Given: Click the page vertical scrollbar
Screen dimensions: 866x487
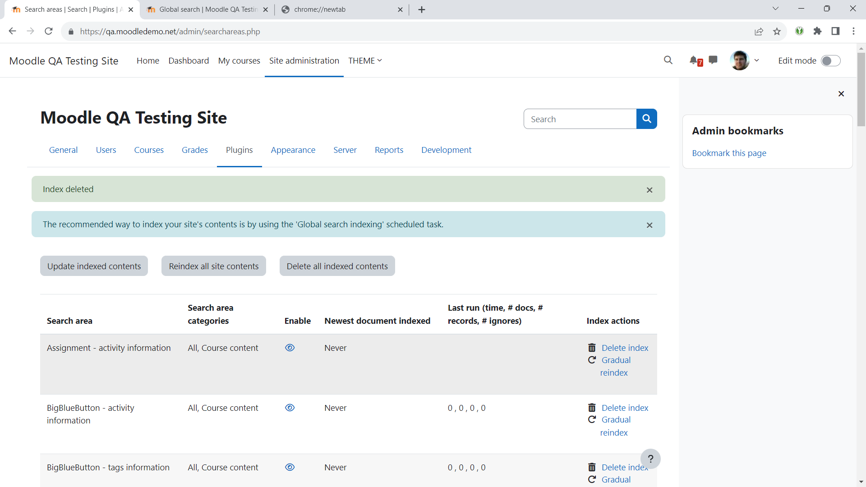Looking at the screenshot, I should [x=861, y=90].
